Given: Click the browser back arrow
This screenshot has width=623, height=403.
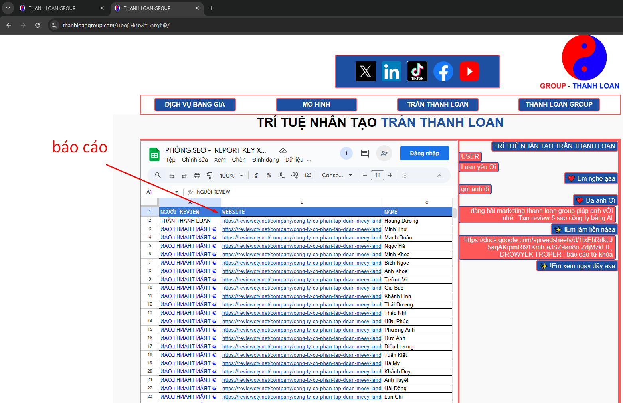Looking at the screenshot, I should click(x=9, y=25).
